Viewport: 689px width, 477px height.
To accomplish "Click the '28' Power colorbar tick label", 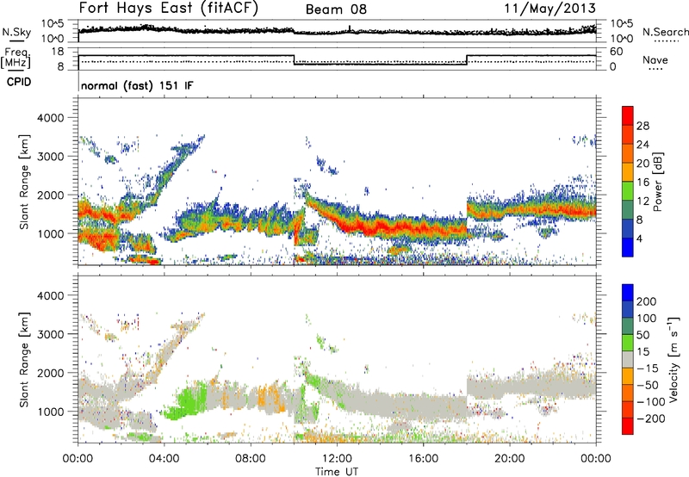I will tap(642, 126).
